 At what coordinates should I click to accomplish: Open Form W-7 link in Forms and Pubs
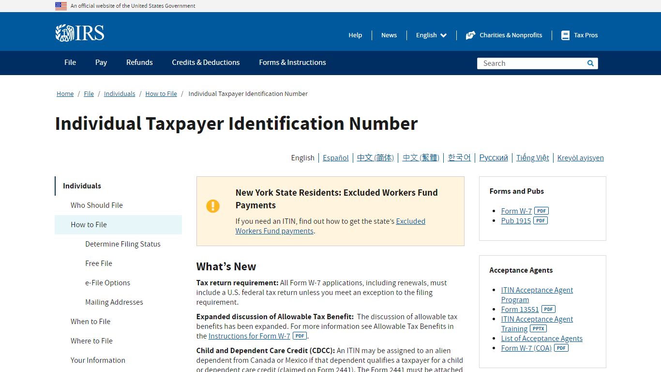pos(516,211)
